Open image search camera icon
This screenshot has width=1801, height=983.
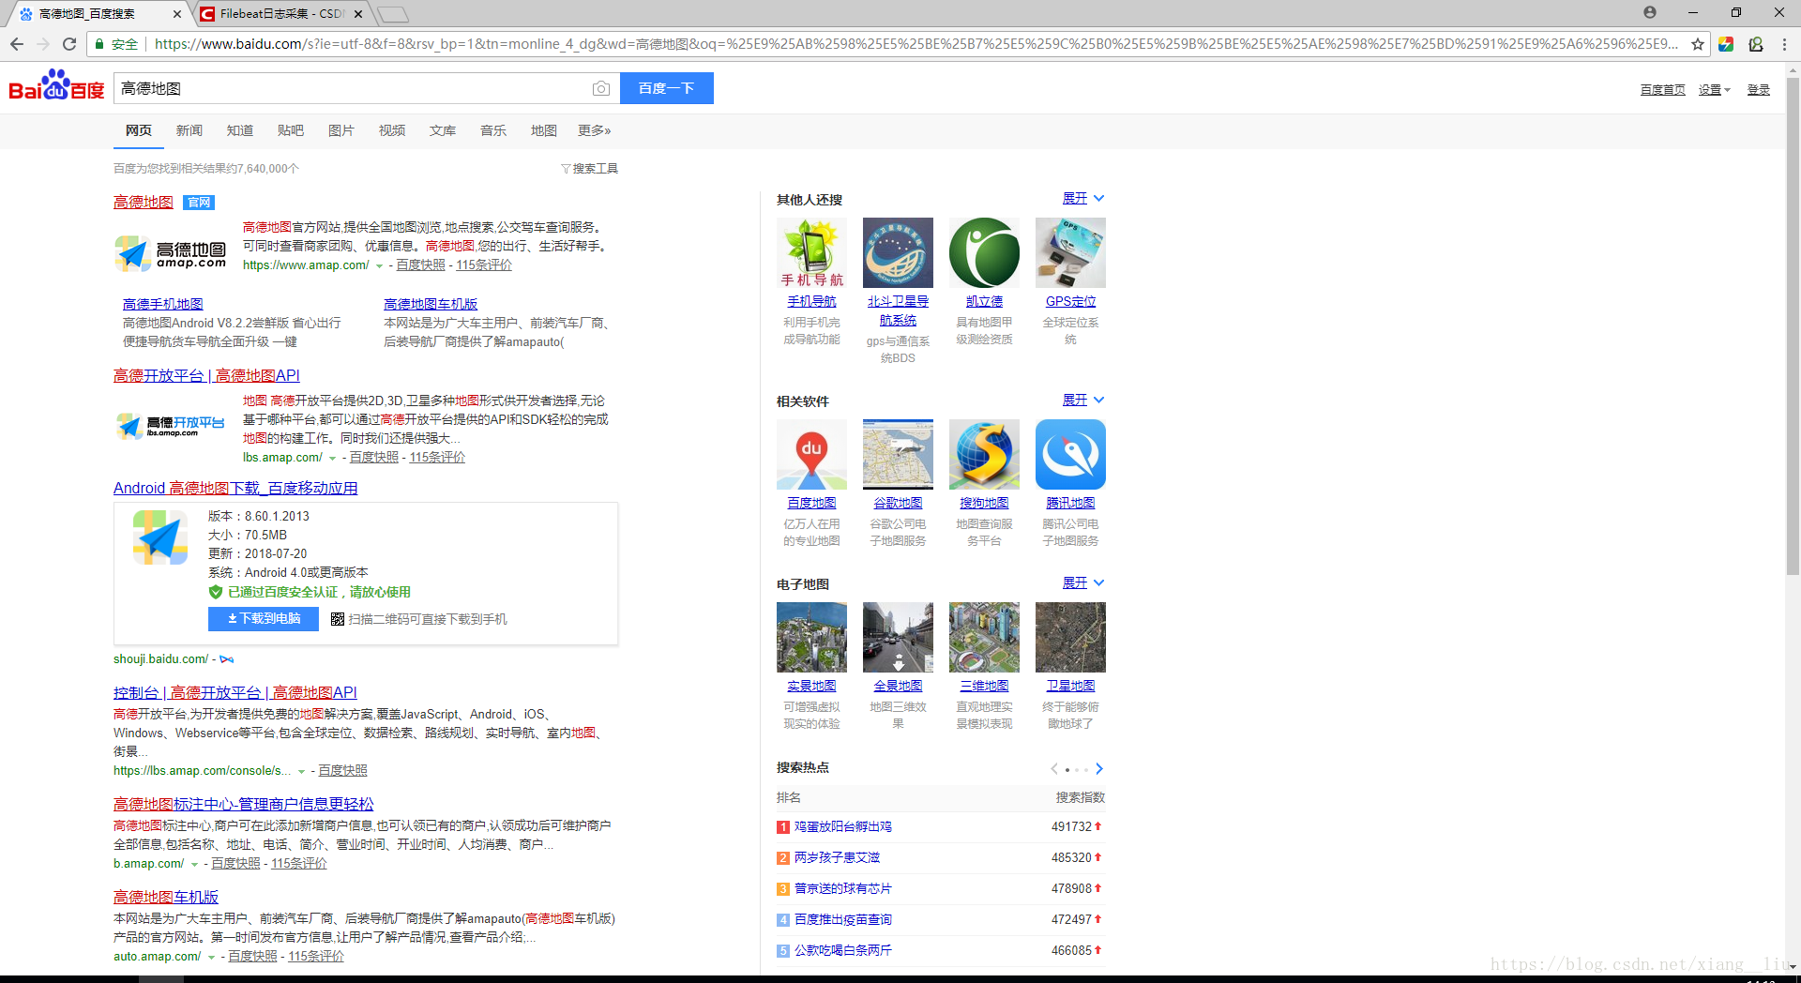[601, 88]
